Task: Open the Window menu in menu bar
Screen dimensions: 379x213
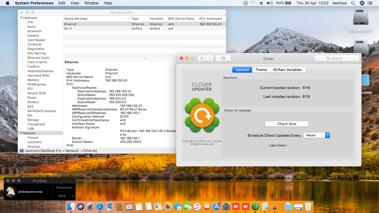Action: (x=91, y=3)
